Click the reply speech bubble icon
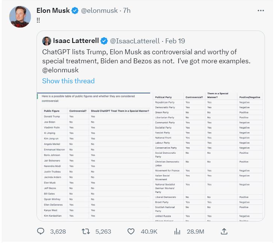This screenshot has height=243, width=274. point(41,231)
